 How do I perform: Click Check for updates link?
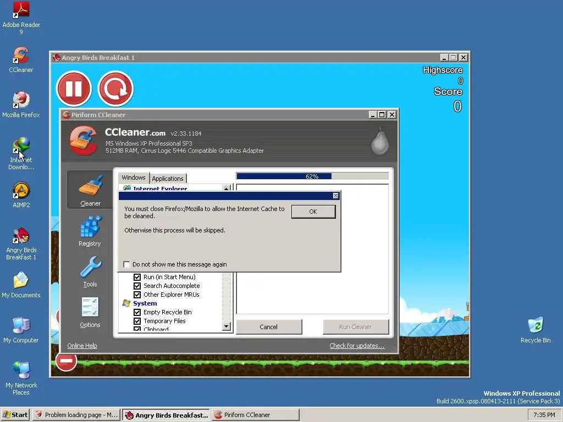[357, 346]
